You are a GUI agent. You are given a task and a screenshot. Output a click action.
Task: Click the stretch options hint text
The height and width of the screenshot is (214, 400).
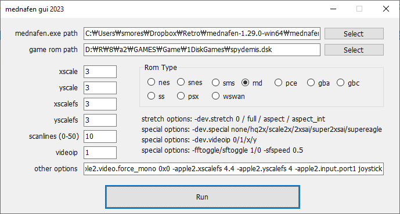click(233, 119)
